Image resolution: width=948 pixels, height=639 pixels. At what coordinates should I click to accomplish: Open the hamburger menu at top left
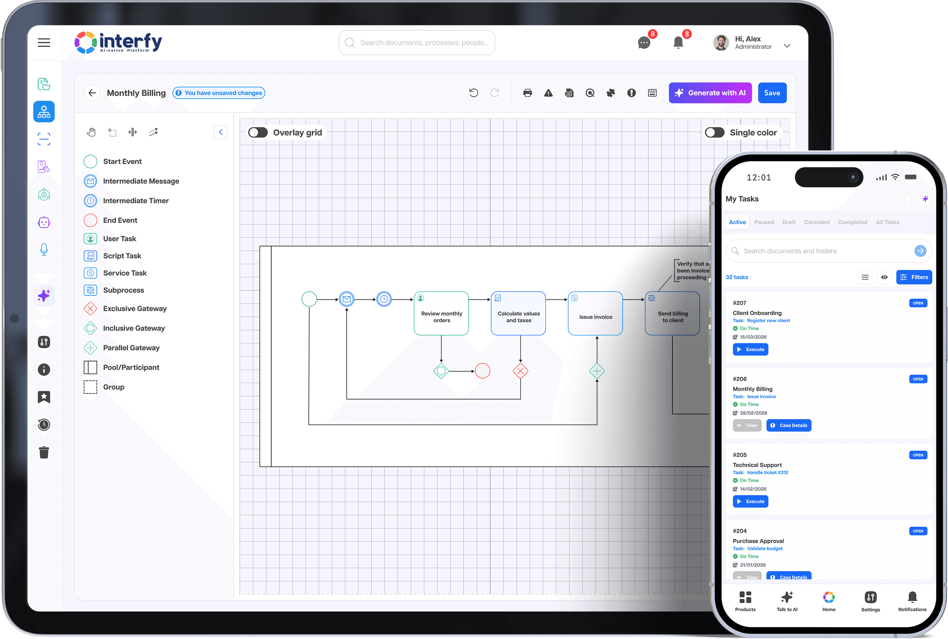click(44, 42)
